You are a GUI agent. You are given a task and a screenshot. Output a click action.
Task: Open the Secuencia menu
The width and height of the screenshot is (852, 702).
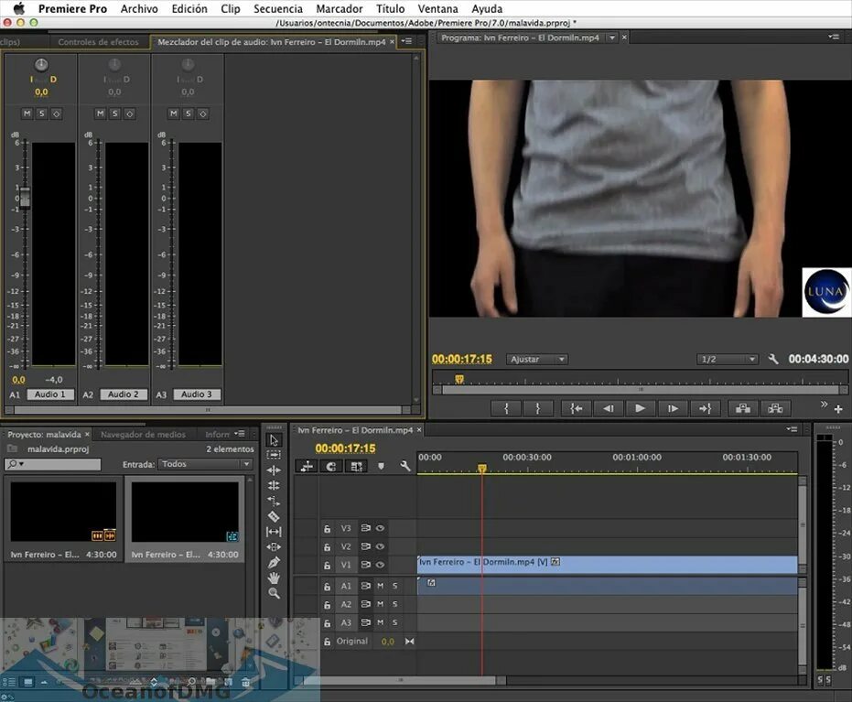pyautogui.click(x=277, y=8)
